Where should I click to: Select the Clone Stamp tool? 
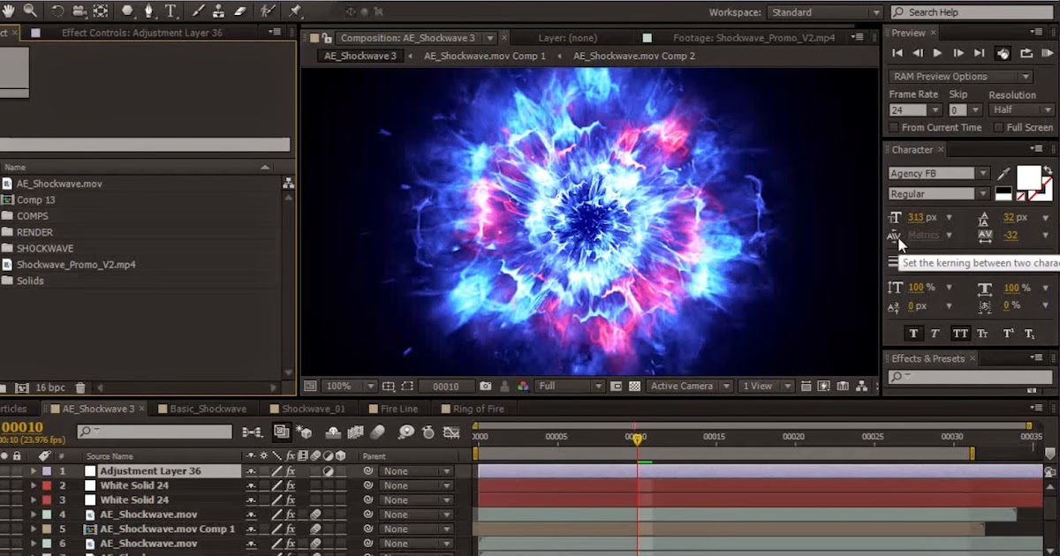coord(217,11)
